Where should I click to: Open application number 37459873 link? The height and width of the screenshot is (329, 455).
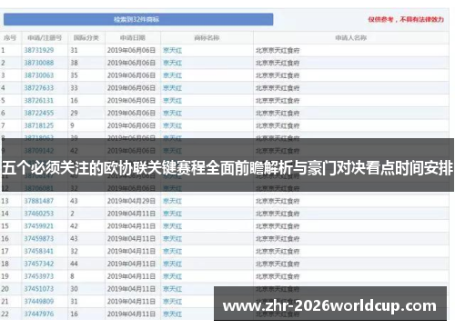point(39,239)
